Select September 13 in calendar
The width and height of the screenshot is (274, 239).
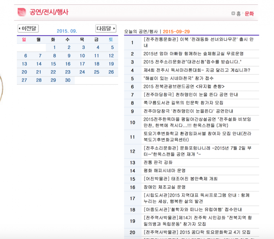point(24,64)
